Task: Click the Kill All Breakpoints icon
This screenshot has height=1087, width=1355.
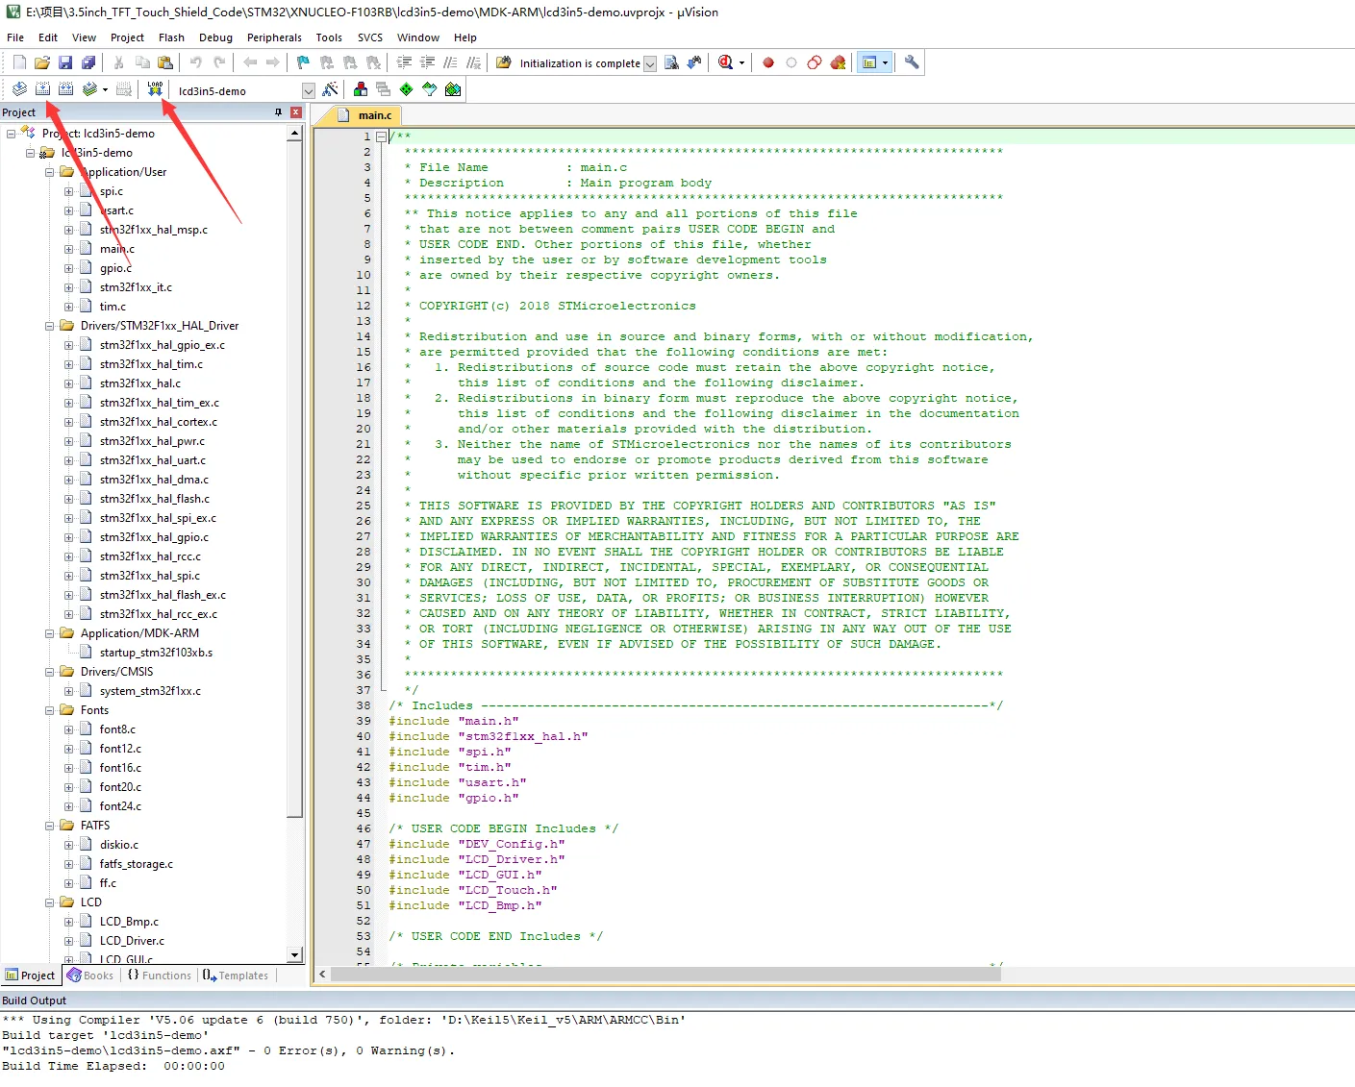Action: (x=838, y=62)
